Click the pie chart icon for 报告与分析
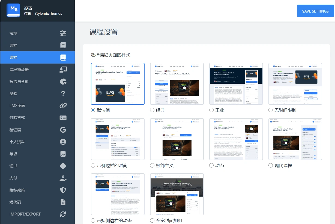 click(63, 81)
